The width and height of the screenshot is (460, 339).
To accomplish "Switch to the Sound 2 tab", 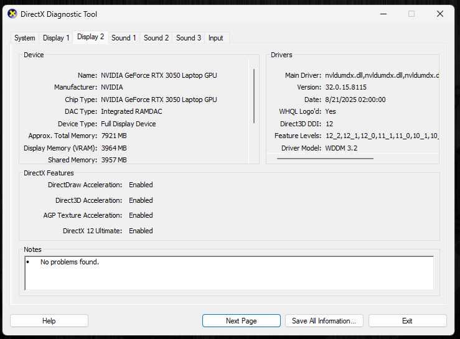I will 156,38.
